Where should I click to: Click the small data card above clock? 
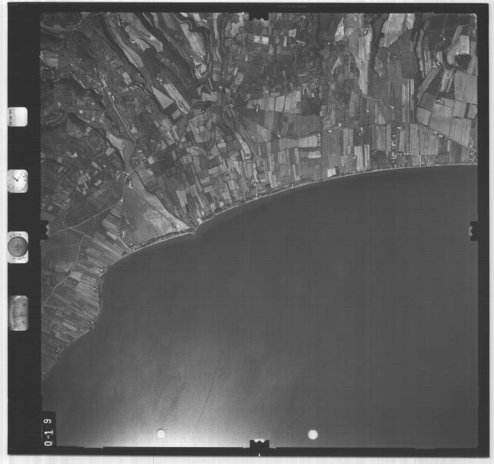coord(17,116)
